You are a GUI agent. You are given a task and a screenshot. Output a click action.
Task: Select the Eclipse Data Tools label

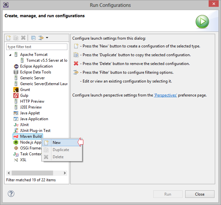[x=36, y=72]
